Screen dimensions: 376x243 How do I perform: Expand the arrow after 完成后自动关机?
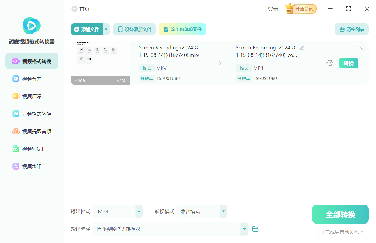[362, 232]
